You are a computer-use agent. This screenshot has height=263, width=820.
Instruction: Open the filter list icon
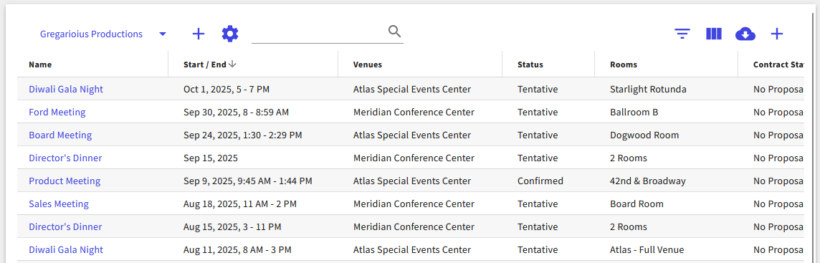tap(682, 34)
